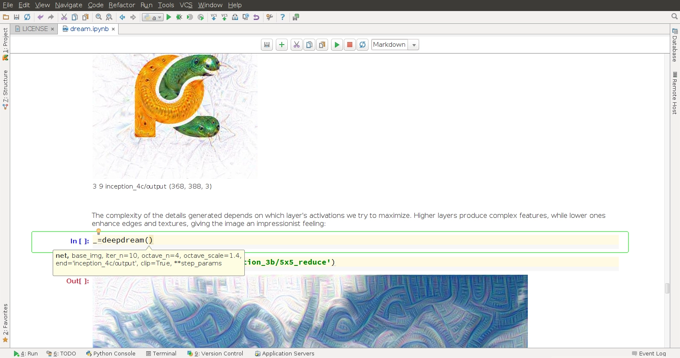Click the Search Everywhere magnifier icon
680x358 pixels.
tap(674, 17)
